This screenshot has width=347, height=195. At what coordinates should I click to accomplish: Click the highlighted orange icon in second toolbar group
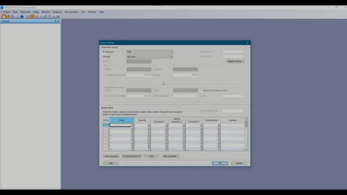click(33, 17)
